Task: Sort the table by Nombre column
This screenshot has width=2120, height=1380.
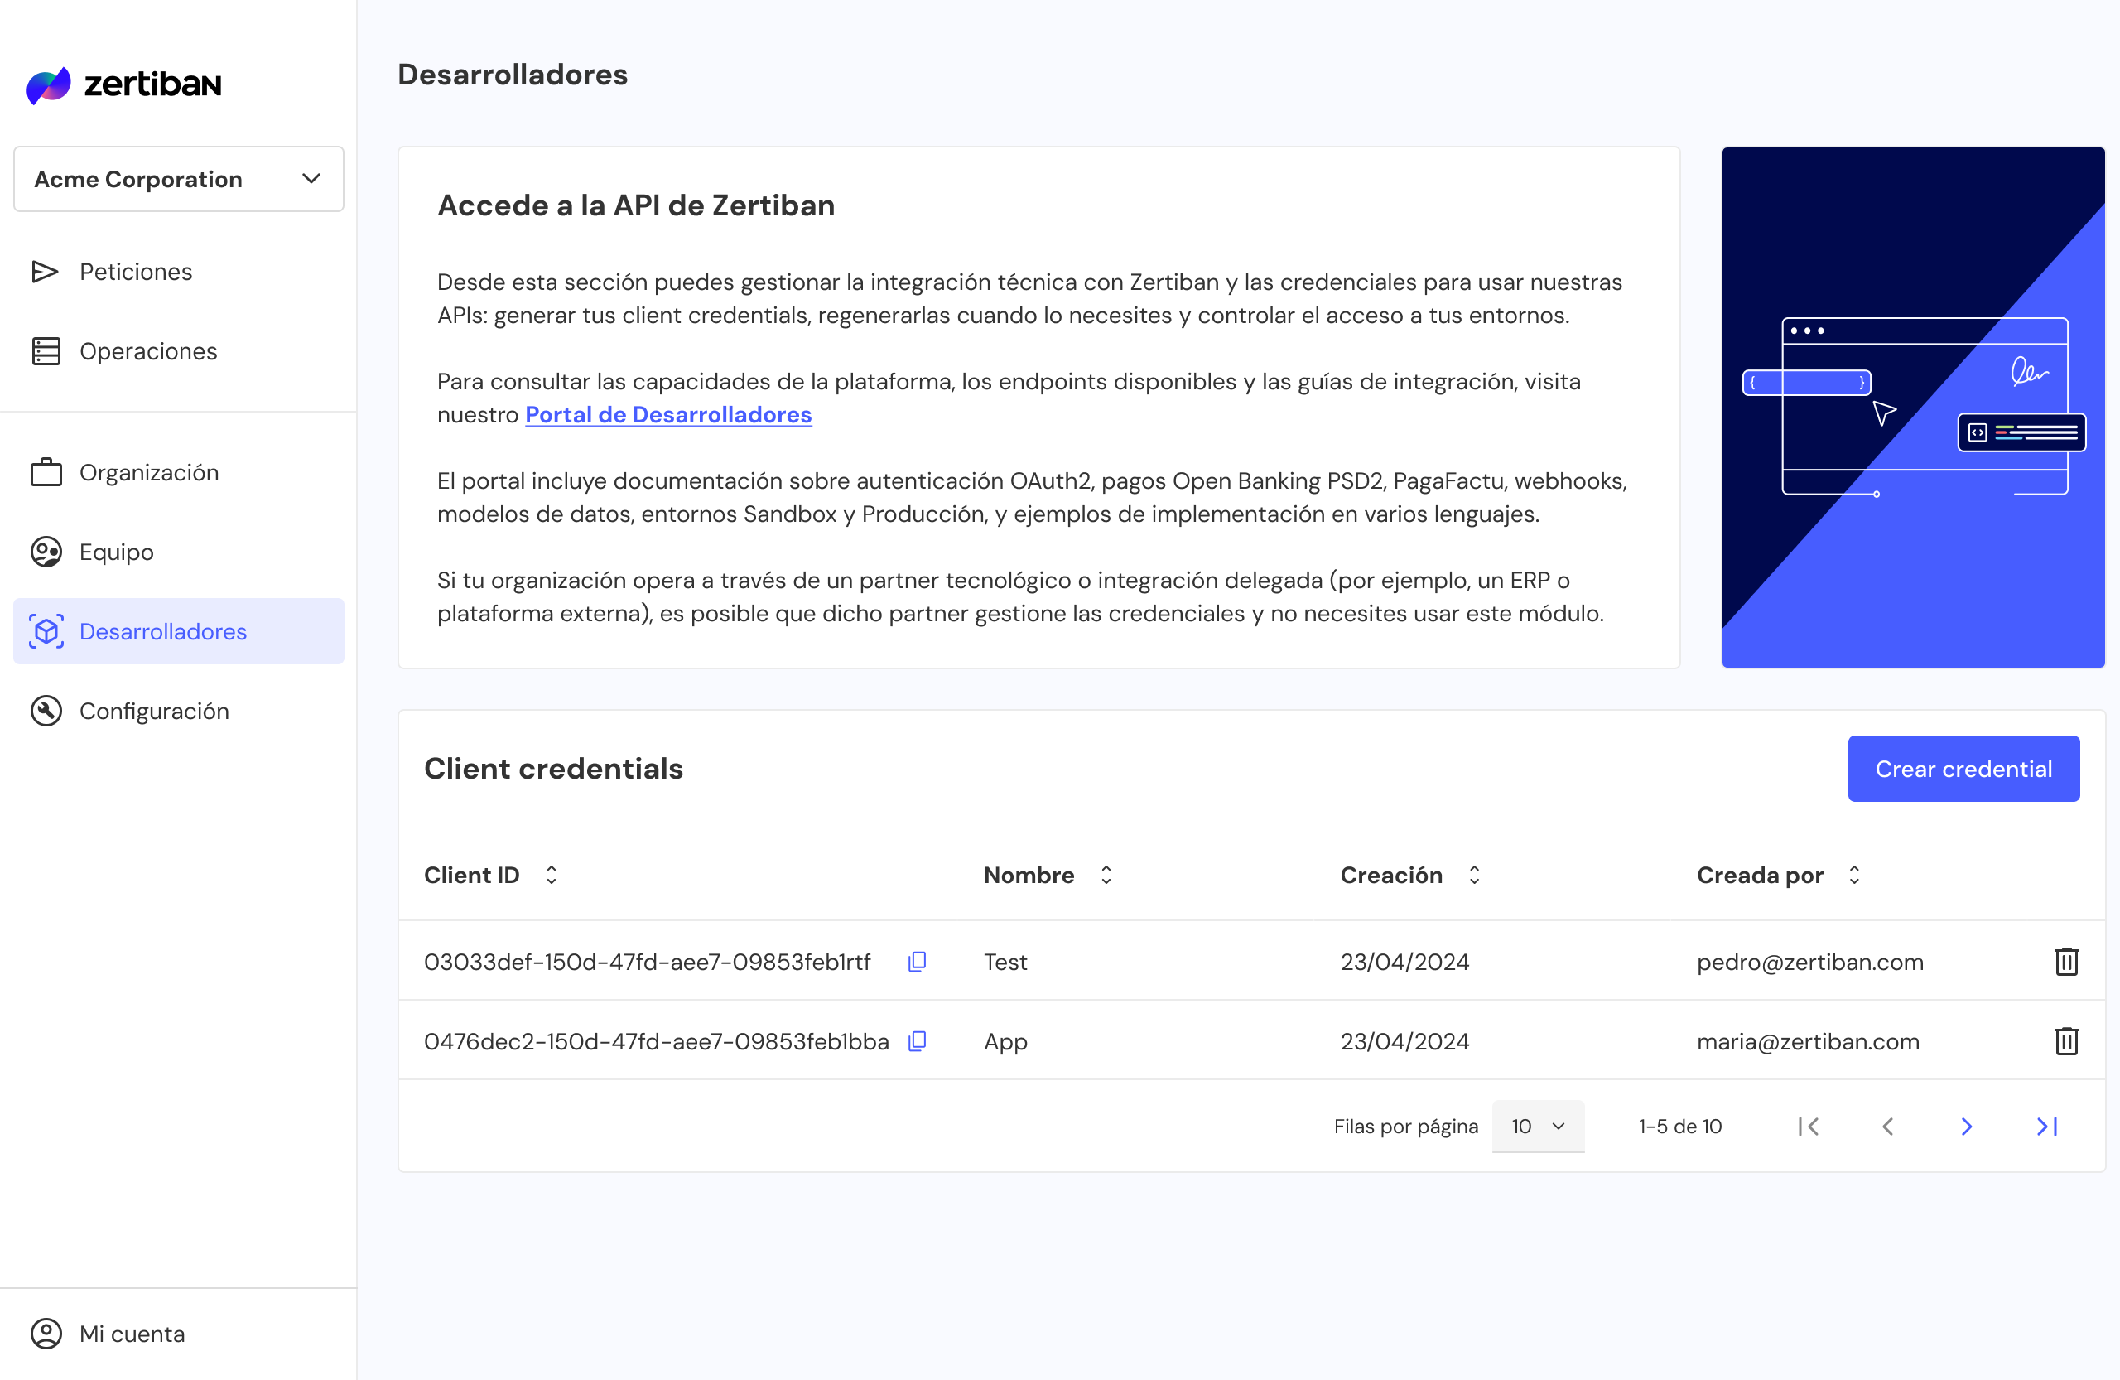Action: click(1106, 875)
